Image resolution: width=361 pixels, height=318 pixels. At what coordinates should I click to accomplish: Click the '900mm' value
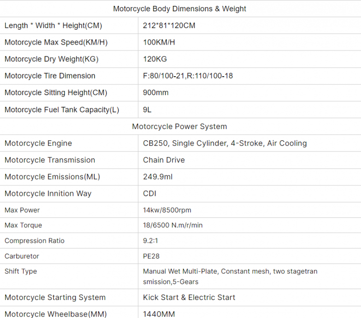pos(156,93)
